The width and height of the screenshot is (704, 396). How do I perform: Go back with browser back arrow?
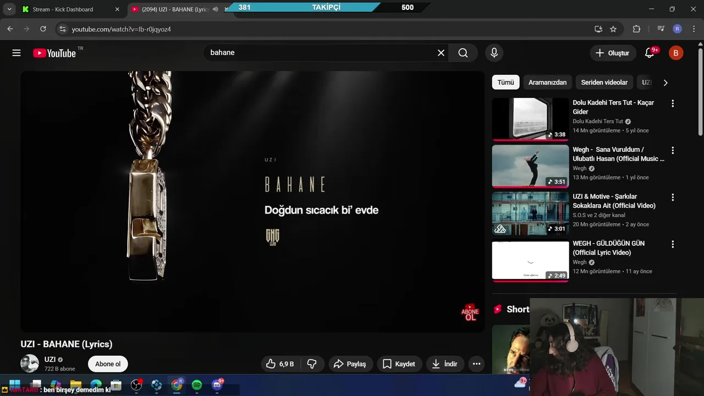[10, 29]
